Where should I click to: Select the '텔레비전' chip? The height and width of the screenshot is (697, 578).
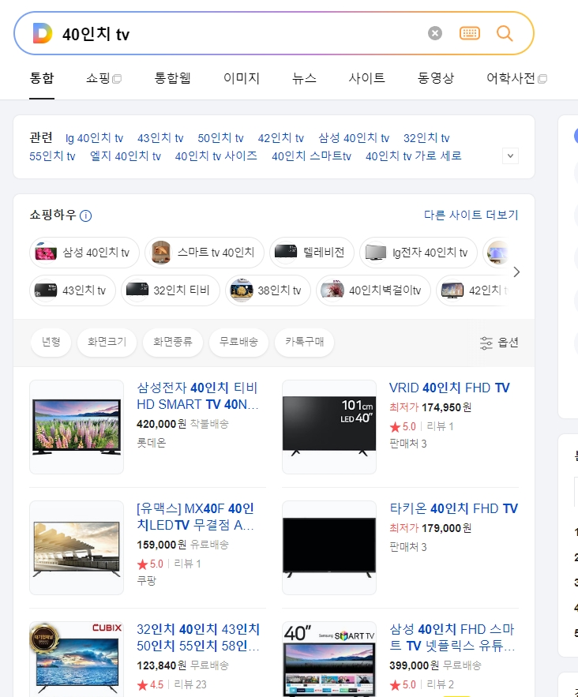tap(312, 253)
